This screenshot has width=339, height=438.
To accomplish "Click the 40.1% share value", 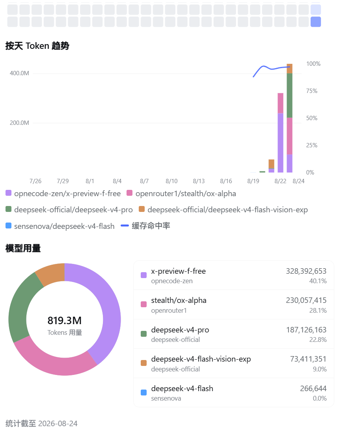I will pyautogui.click(x=318, y=281).
